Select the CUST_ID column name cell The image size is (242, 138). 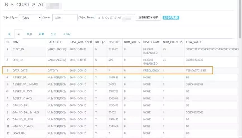[18, 49]
